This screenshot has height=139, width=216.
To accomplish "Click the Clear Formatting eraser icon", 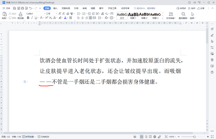I will 67,14.
